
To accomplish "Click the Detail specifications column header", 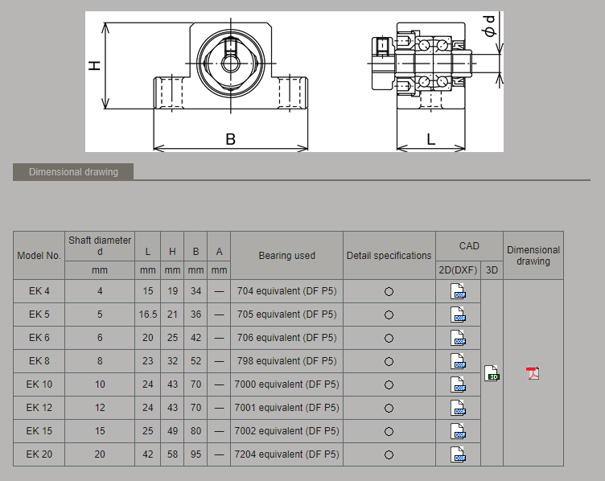I will 389,256.
